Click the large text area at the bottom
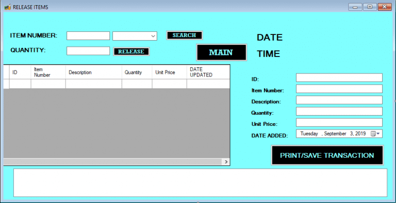 tap(200, 182)
